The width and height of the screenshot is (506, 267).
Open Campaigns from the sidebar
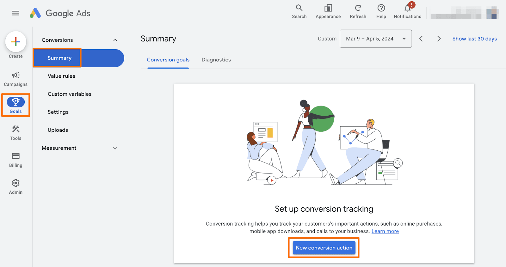pyautogui.click(x=15, y=79)
